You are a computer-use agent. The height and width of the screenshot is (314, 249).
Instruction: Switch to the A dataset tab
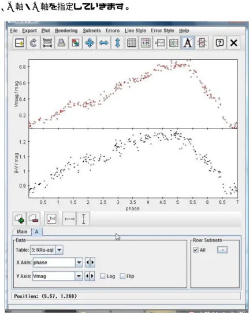coord(37,232)
